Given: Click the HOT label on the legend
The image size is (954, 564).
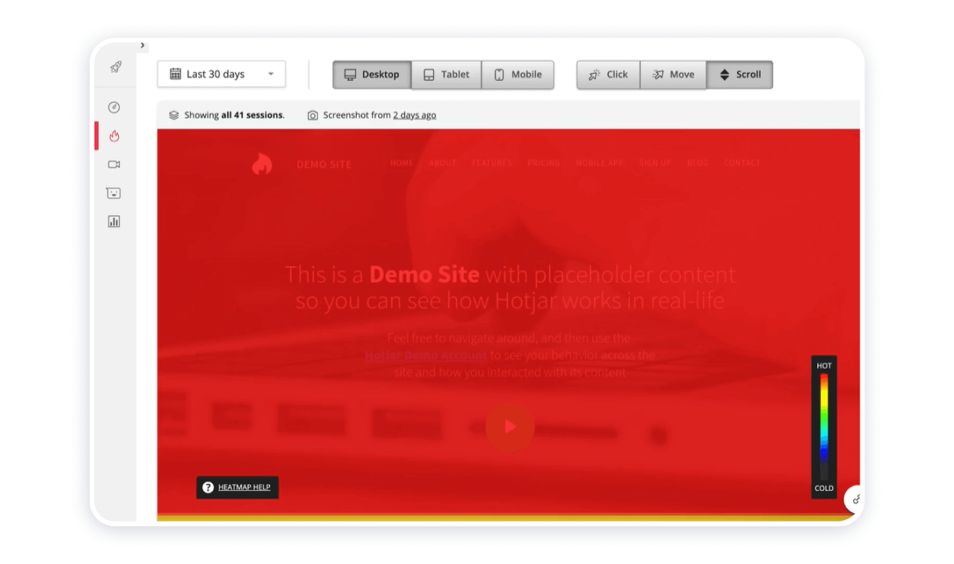Looking at the screenshot, I should 824,366.
